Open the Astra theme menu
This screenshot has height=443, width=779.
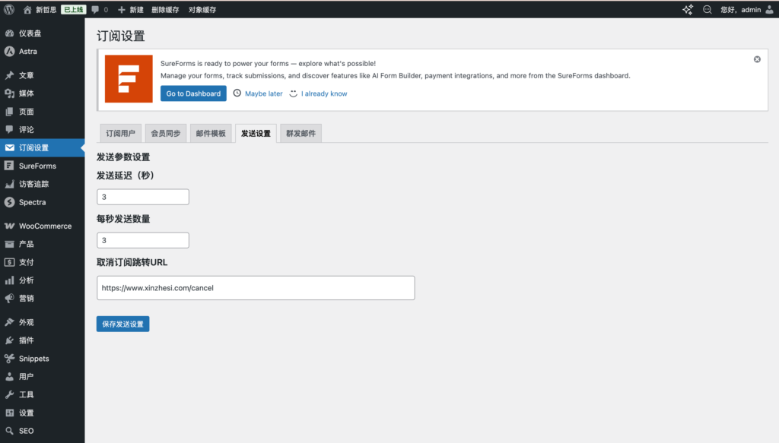click(x=27, y=52)
